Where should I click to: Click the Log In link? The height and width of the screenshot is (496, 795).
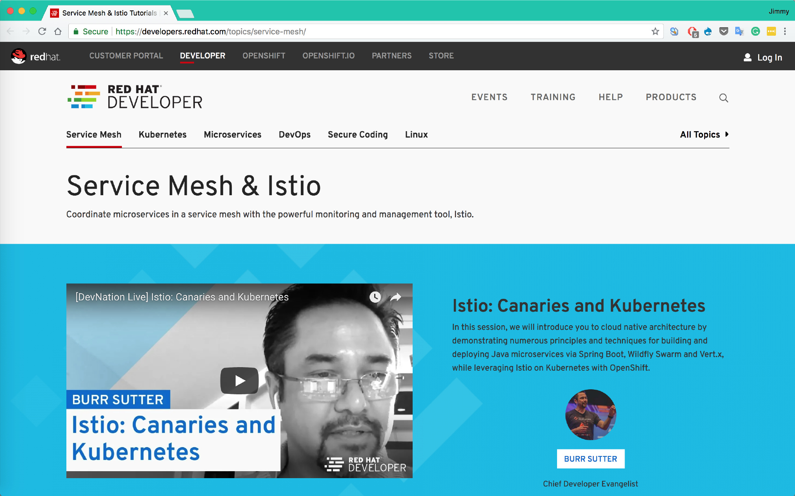[763, 57]
